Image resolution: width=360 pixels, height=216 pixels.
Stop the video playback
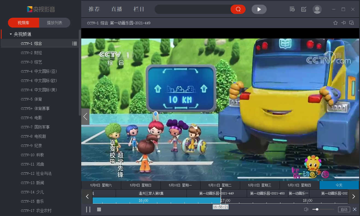pyautogui.click(x=99, y=209)
